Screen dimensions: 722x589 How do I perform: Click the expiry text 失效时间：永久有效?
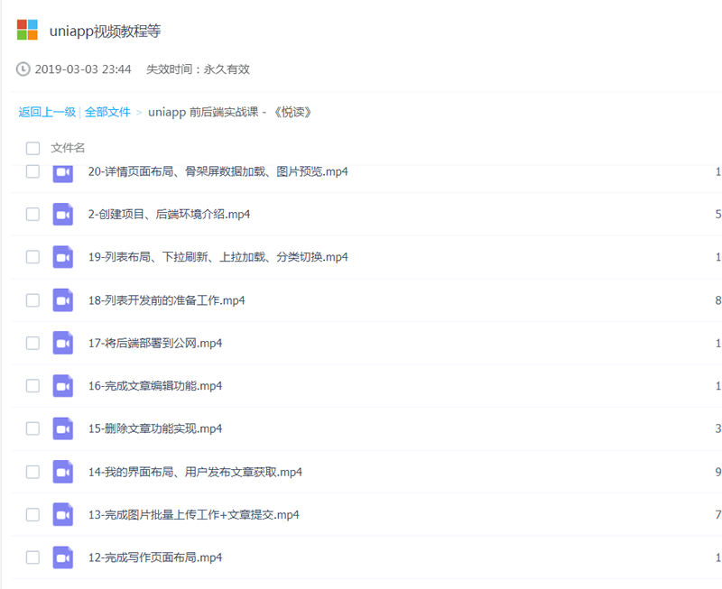point(198,69)
